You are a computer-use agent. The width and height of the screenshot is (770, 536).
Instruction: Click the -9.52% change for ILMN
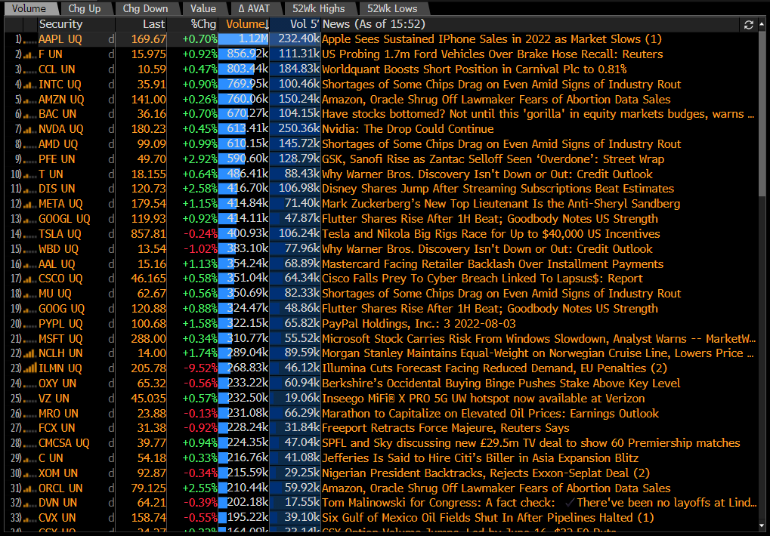(200, 368)
